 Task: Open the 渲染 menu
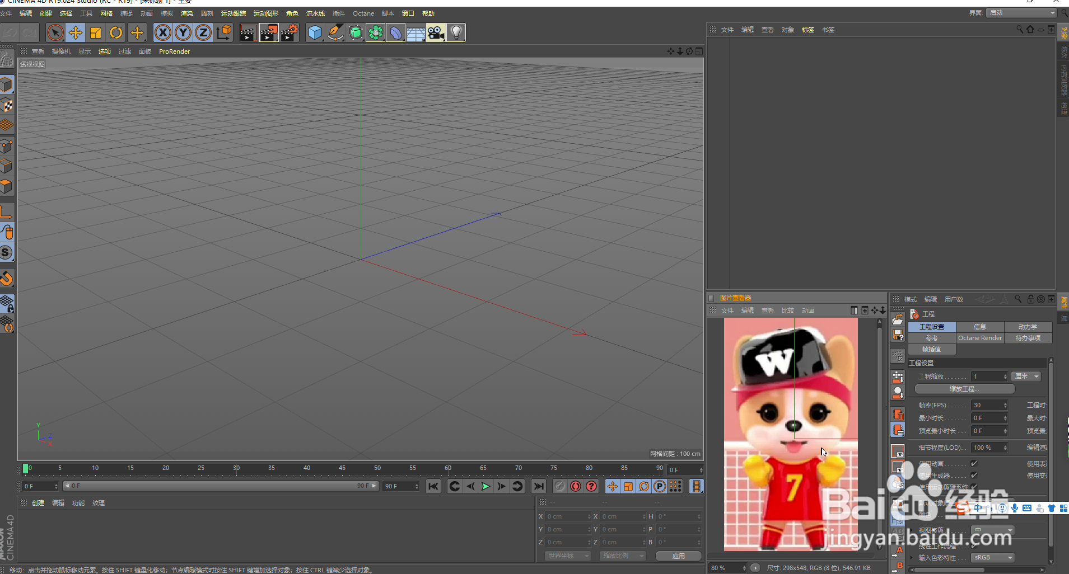(187, 13)
